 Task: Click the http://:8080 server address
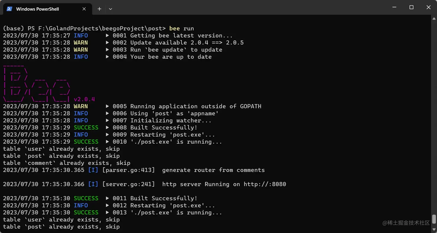(265, 184)
